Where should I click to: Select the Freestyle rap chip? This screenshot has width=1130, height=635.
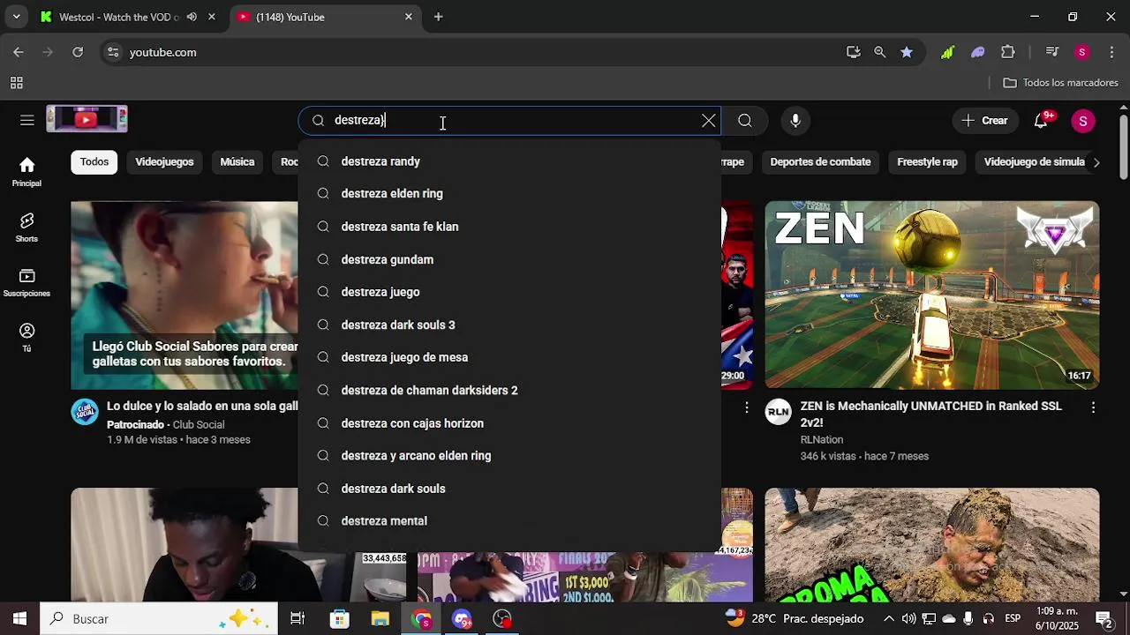click(927, 162)
